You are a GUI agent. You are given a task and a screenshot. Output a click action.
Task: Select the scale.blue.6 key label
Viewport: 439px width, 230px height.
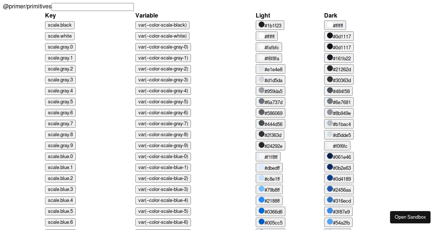(60, 222)
